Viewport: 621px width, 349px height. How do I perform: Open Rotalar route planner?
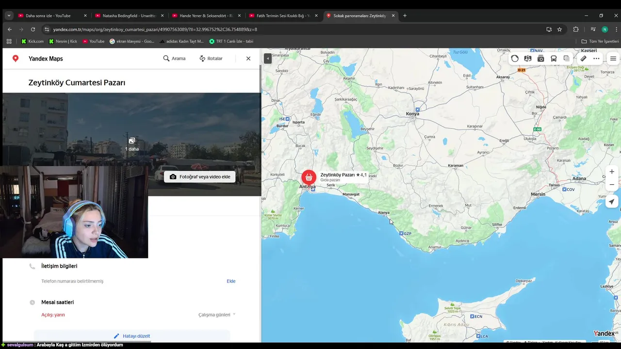[x=211, y=58]
